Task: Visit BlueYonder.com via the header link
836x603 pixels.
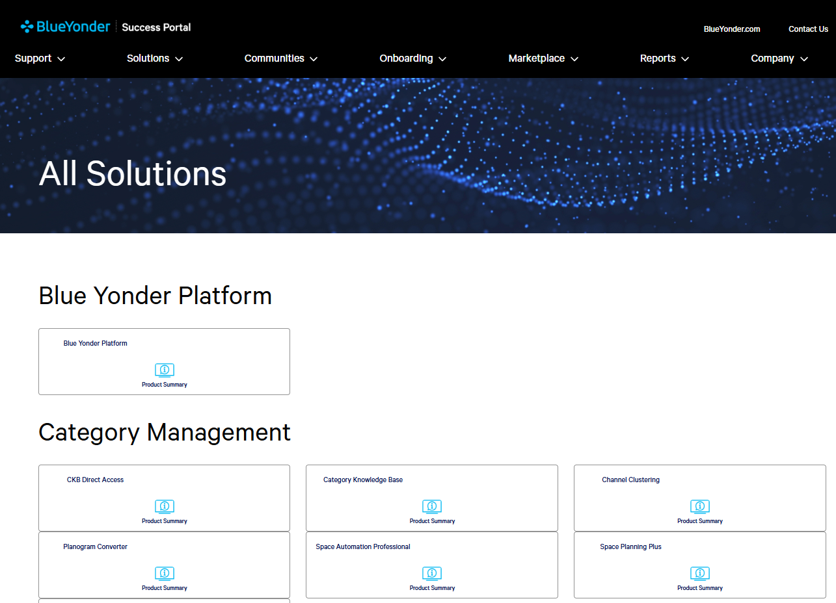Action: pyautogui.click(x=731, y=29)
